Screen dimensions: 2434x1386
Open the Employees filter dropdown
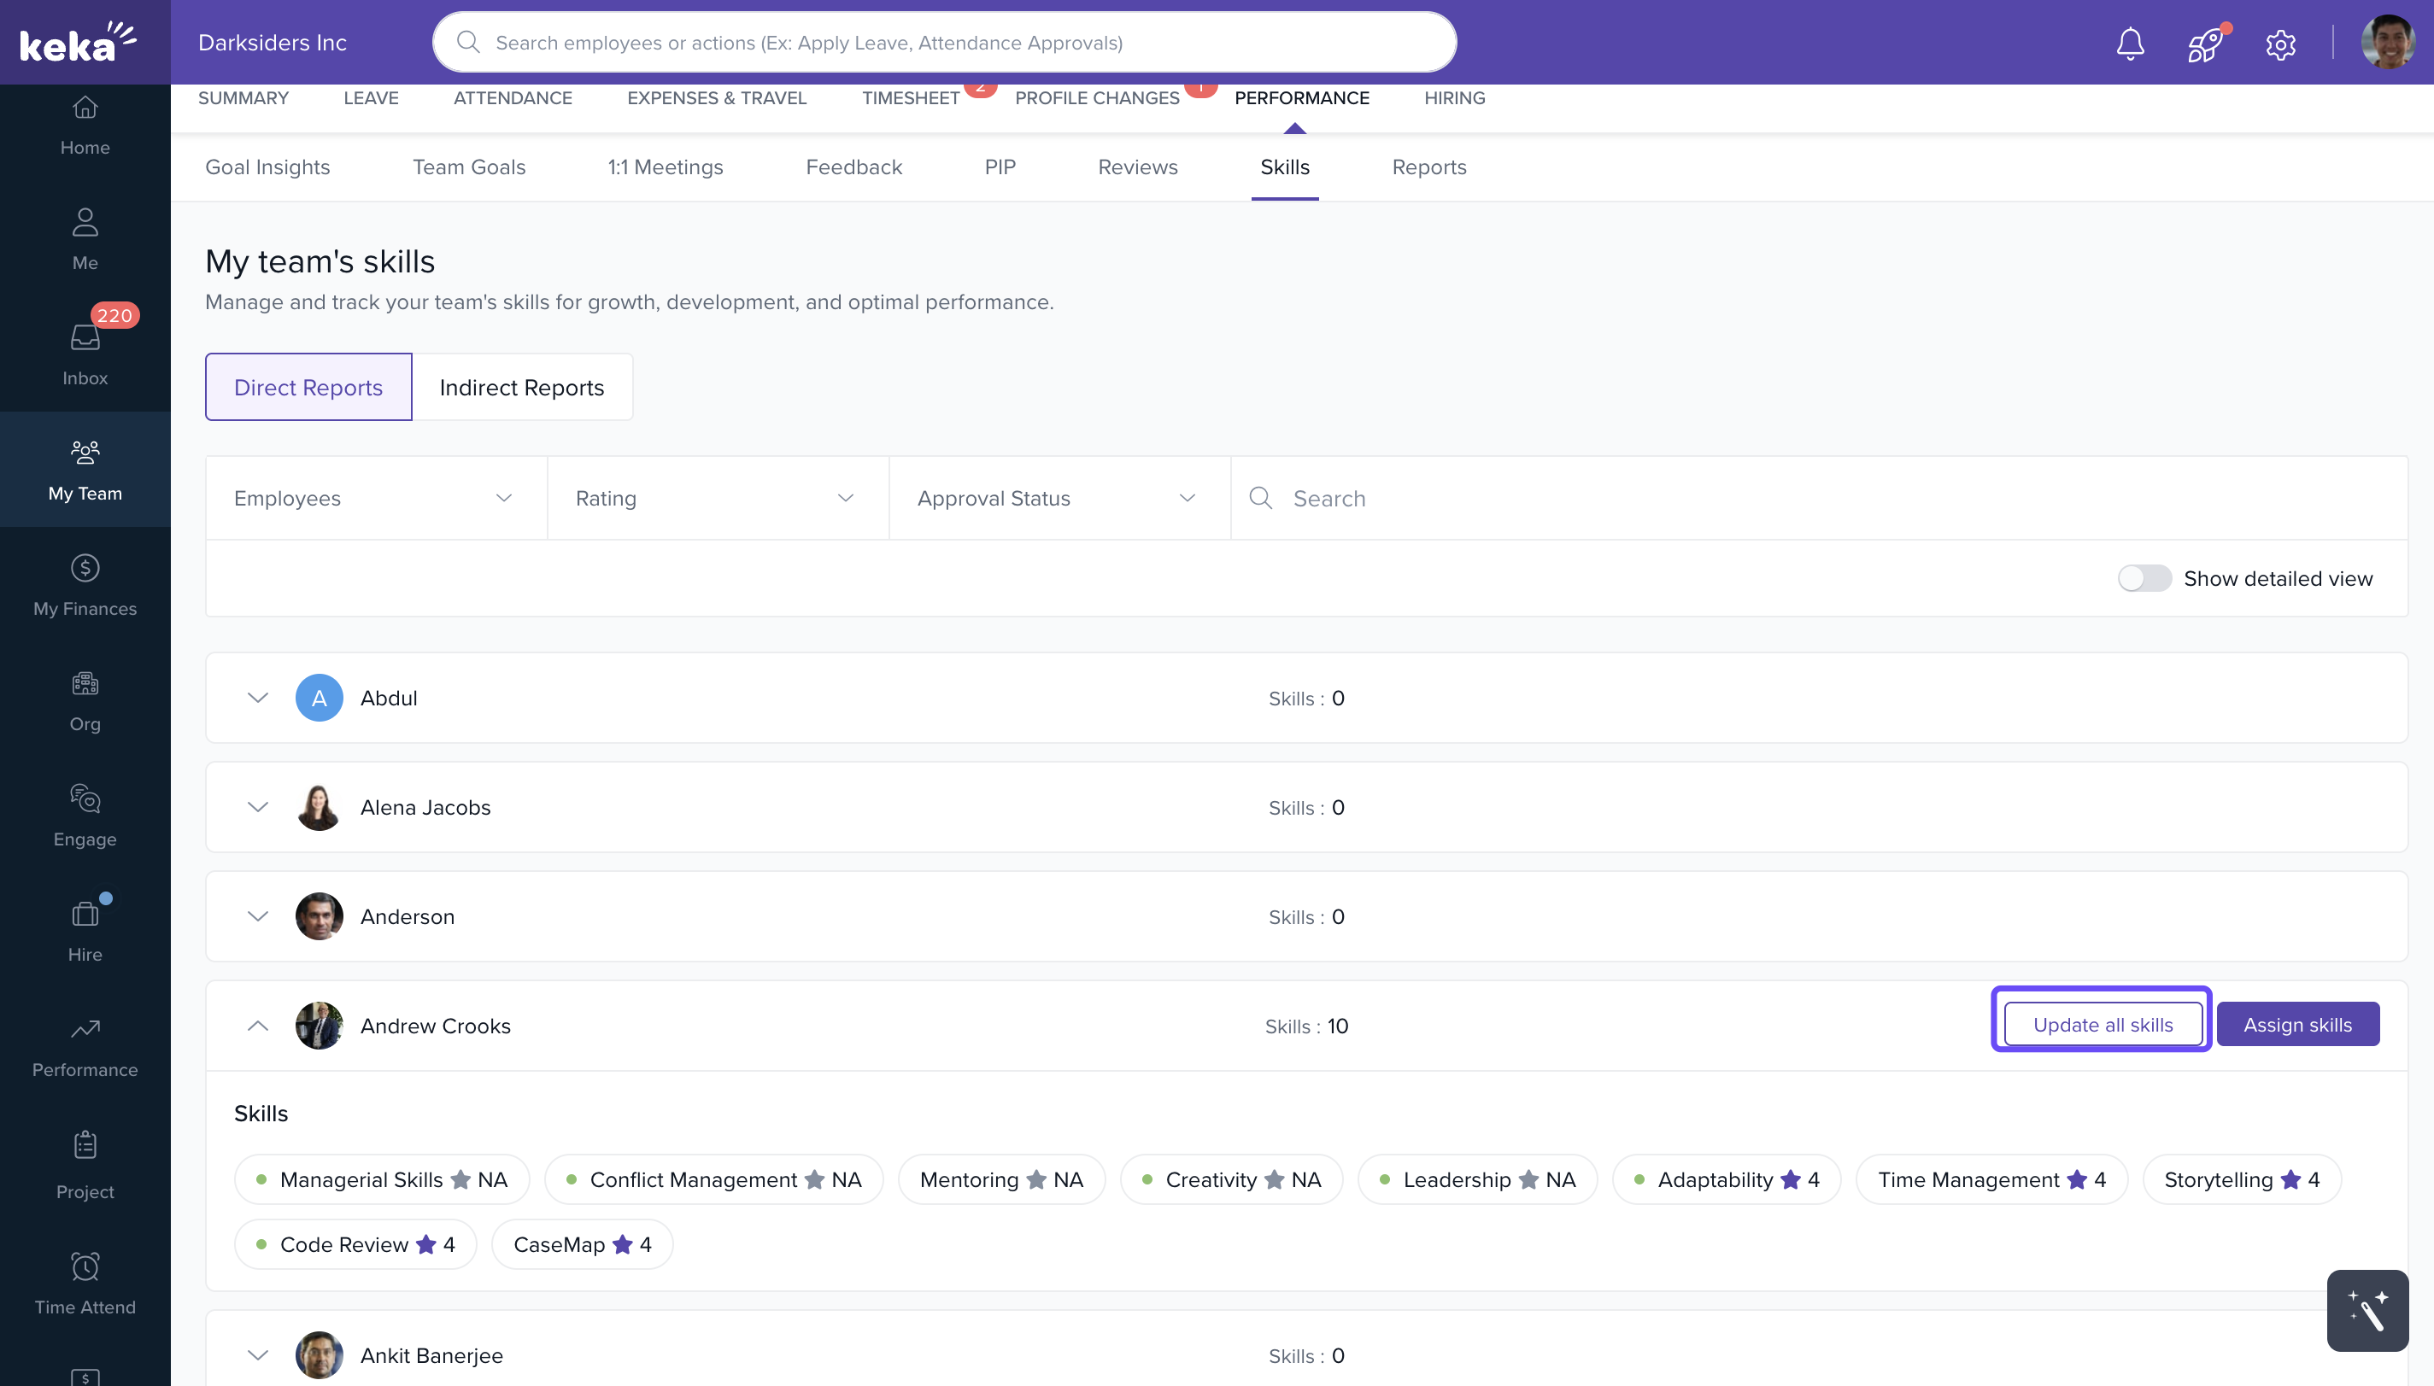tap(375, 498)
